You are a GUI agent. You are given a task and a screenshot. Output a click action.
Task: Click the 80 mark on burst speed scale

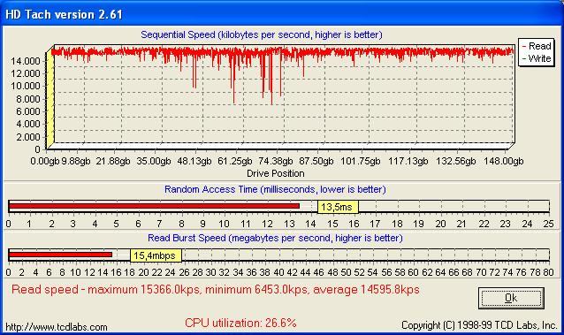(x=548, y=272)
